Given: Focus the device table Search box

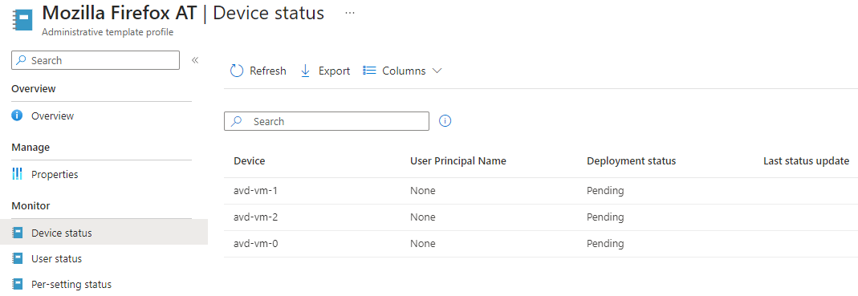Looking at the screenshot, I should coord(327,121).
